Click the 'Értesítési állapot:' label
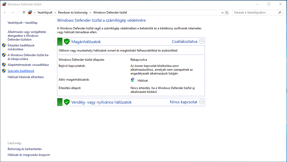287x162 pixels. tap(70, 88)
